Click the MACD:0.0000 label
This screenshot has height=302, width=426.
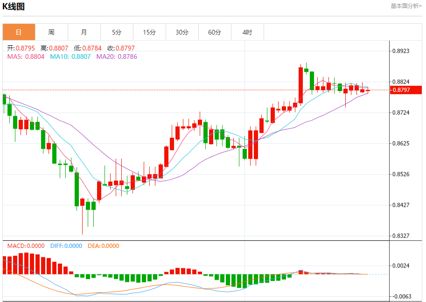[x=26, y=246]
